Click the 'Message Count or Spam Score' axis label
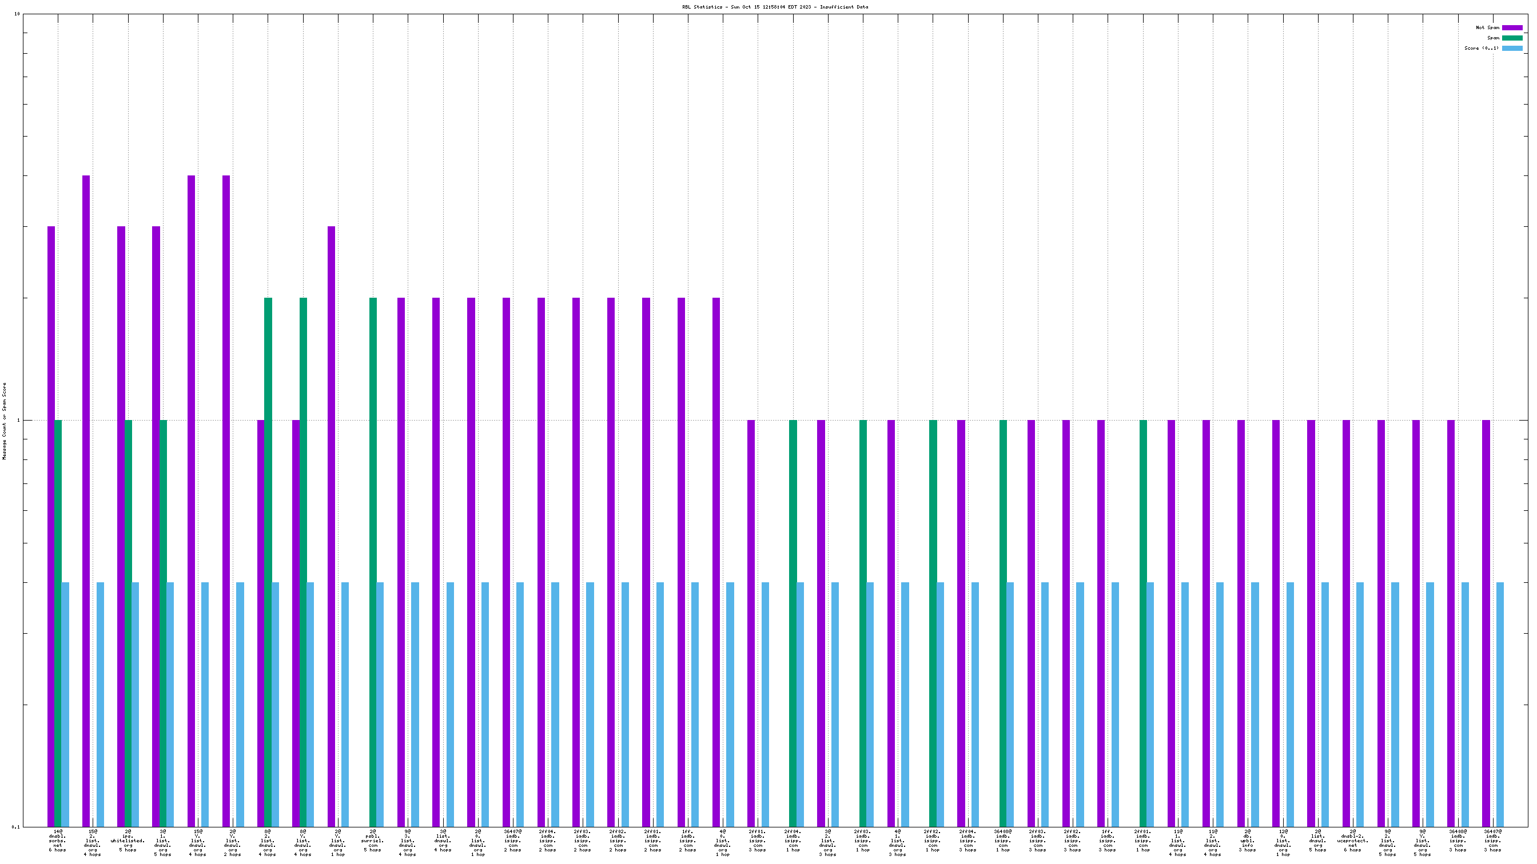The width and height of the screenshot is (1537, 864). (x=4, y=421)
